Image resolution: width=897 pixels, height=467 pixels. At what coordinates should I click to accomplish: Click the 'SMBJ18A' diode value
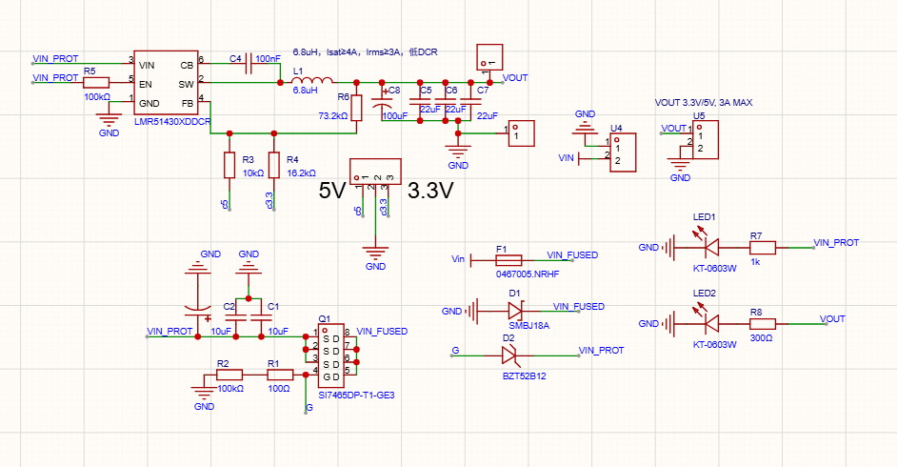click(529, 326)
